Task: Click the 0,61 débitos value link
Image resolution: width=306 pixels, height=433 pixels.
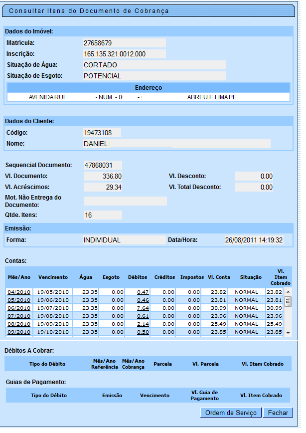Action: click(x=143, y=316)
